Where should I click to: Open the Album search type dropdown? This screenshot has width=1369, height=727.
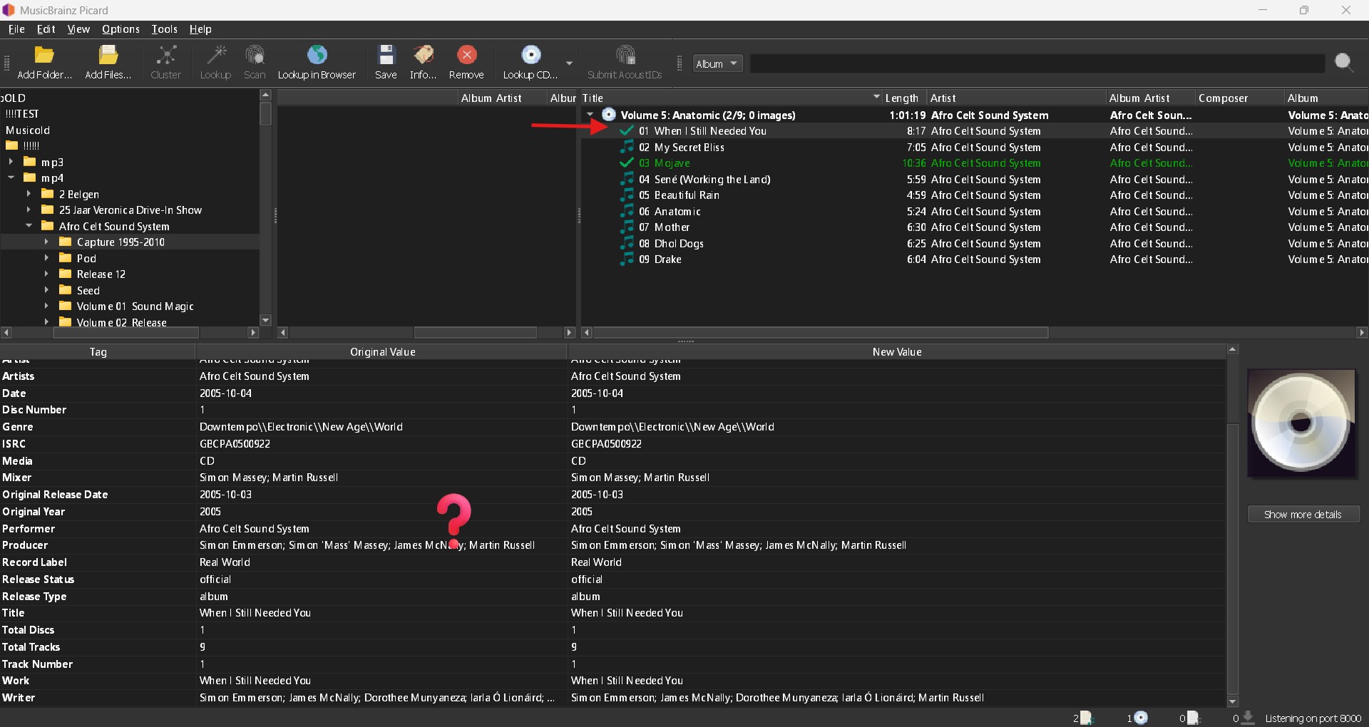717,63
